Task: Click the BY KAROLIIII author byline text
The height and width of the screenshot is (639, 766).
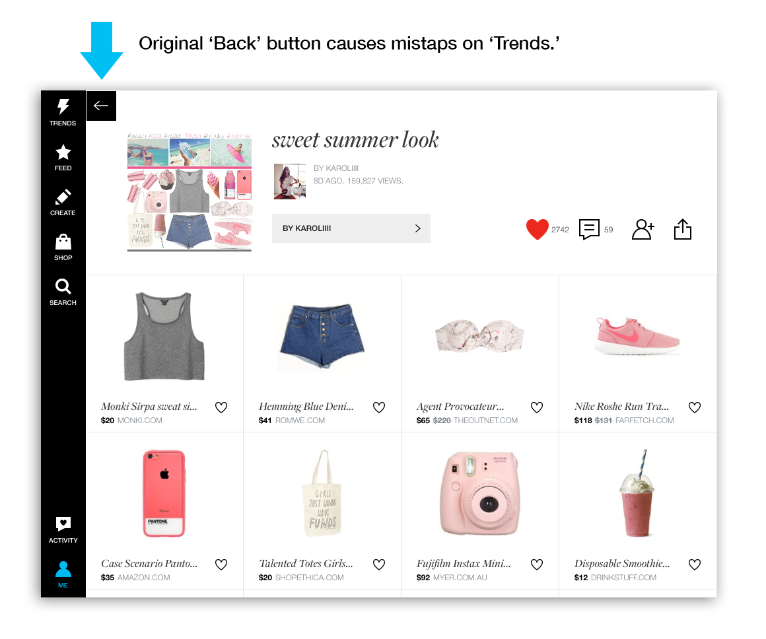Action: point(336,168)
